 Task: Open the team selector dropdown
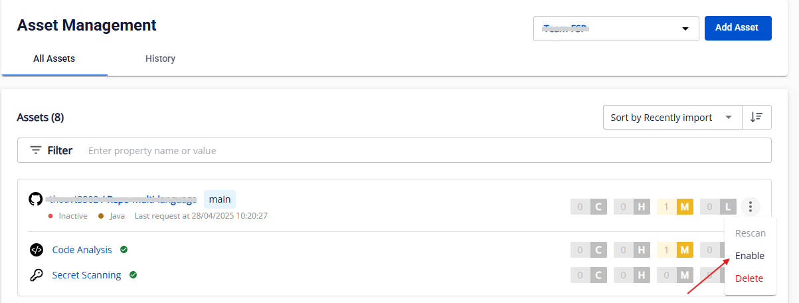pos(616,29)
